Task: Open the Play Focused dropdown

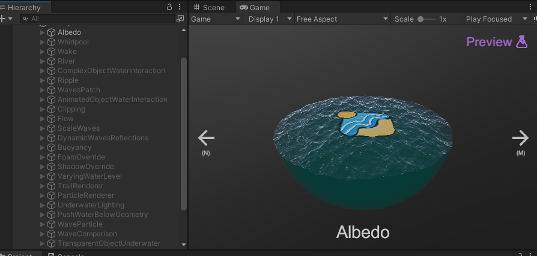Action: coord(497,19)
